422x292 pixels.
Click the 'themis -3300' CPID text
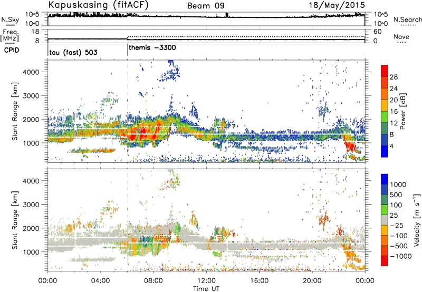point(152,47)
